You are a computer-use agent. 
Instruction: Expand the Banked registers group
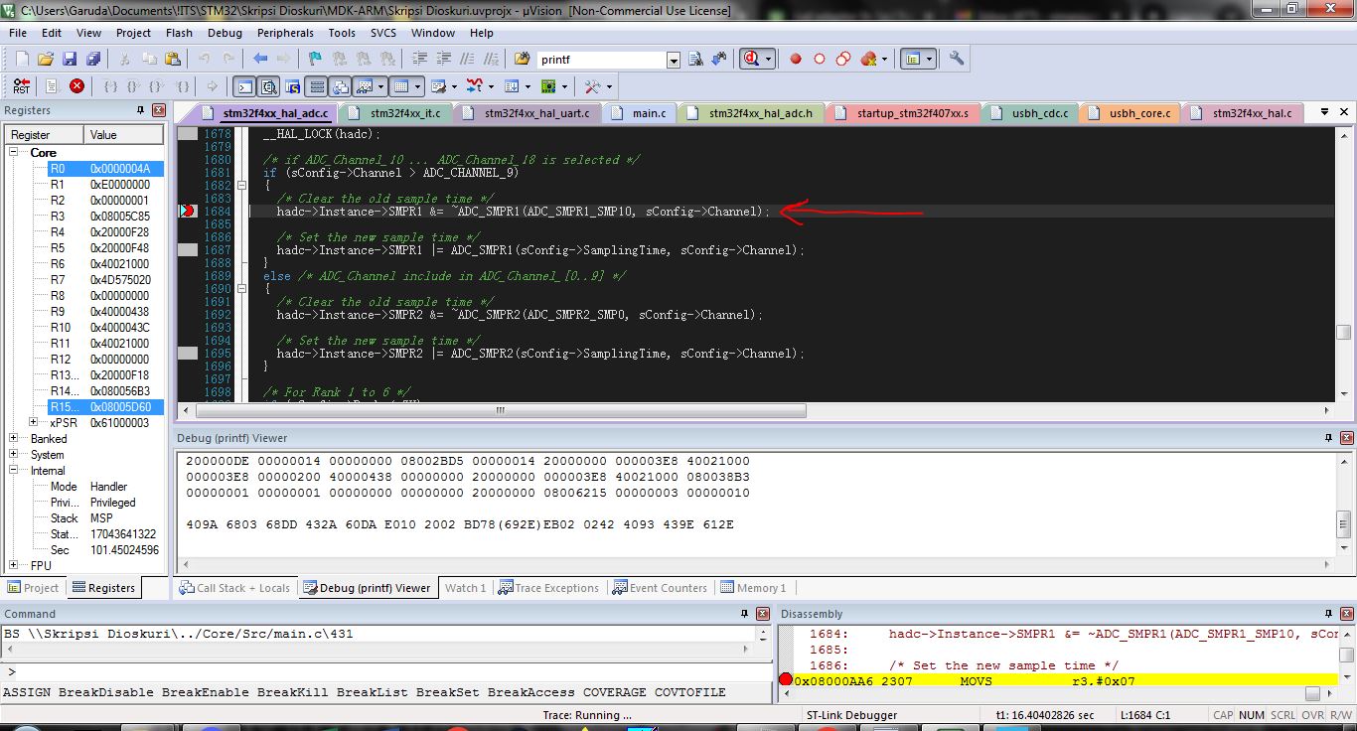click(13, 437)
